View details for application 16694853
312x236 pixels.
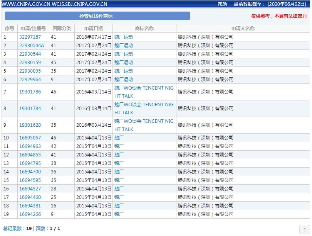tap(30, 155)
